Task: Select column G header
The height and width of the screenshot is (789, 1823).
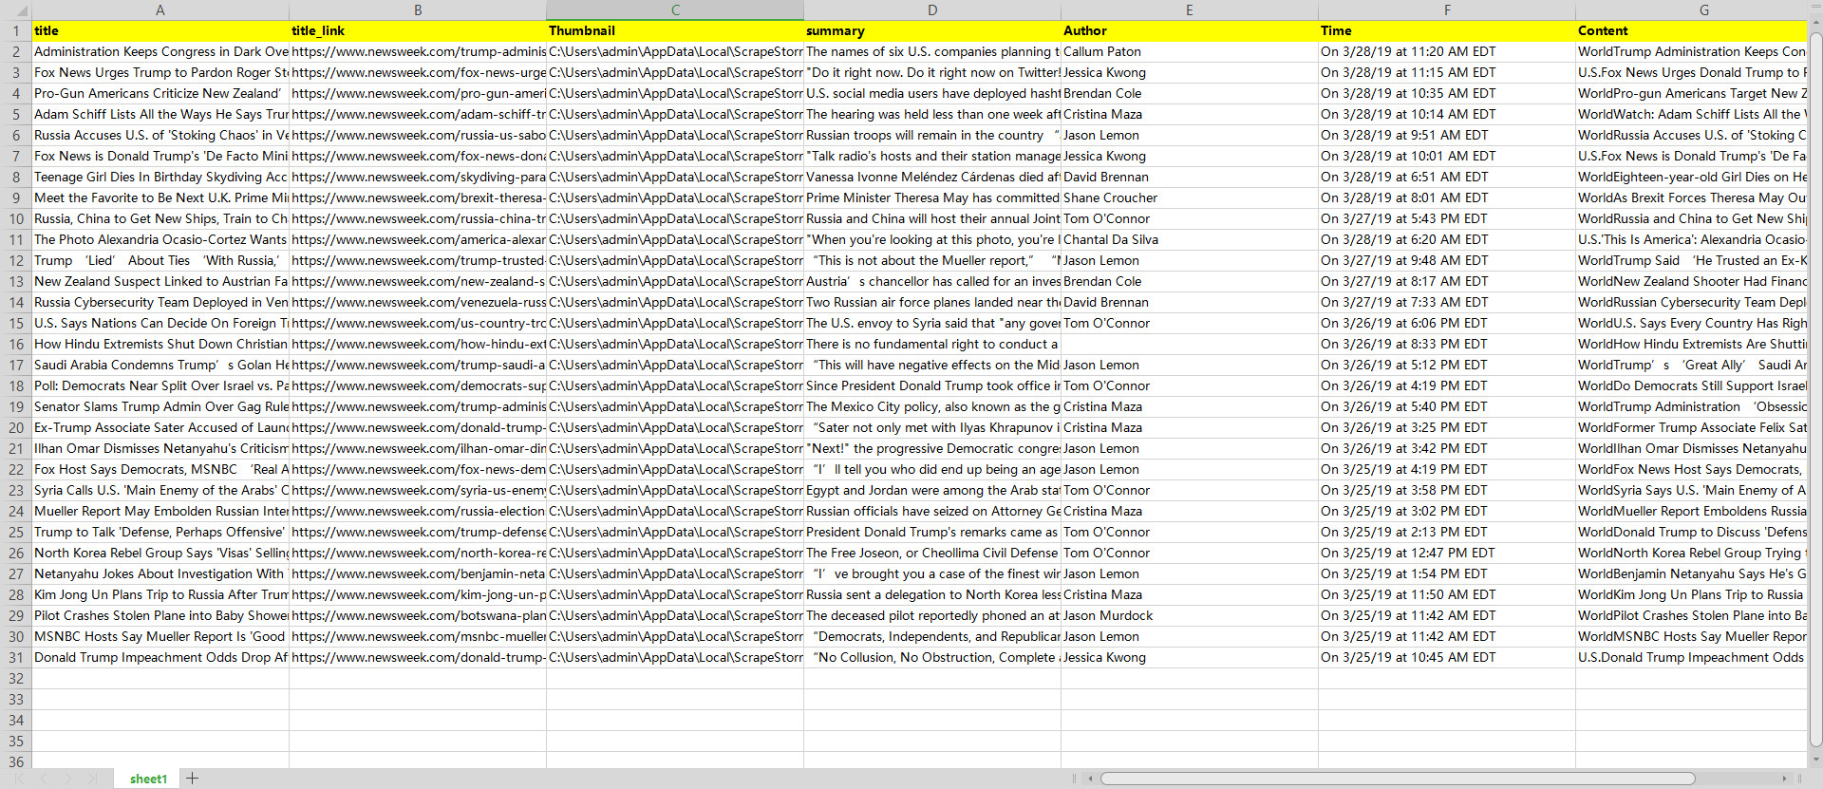Action: click(x=1692, y=9)
